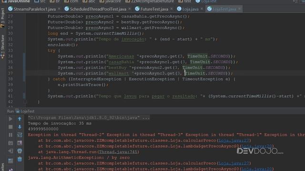Click the 'Tempo de invocação: 35 ms' output

pos(60,123)
